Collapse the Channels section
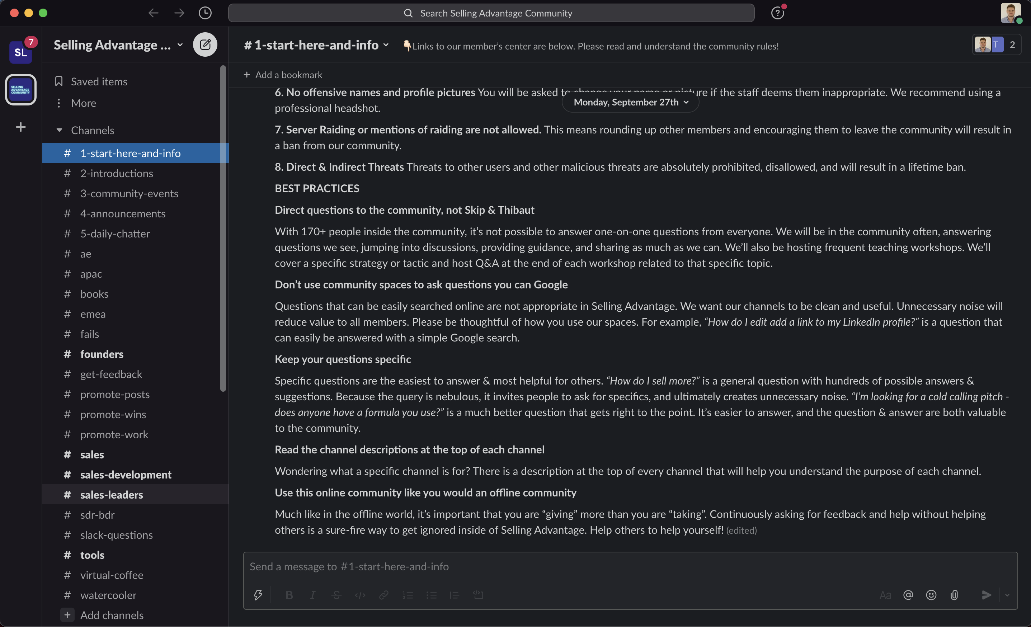 pos(60,130)
